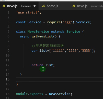The image size is (103, 99).
Task: Click the JS icon on home.js tab
Action: tap(43, 6)
